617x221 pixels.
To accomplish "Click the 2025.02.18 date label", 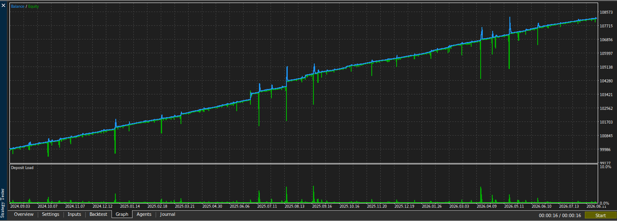I will pyautogui.click(x=157, y=206).
